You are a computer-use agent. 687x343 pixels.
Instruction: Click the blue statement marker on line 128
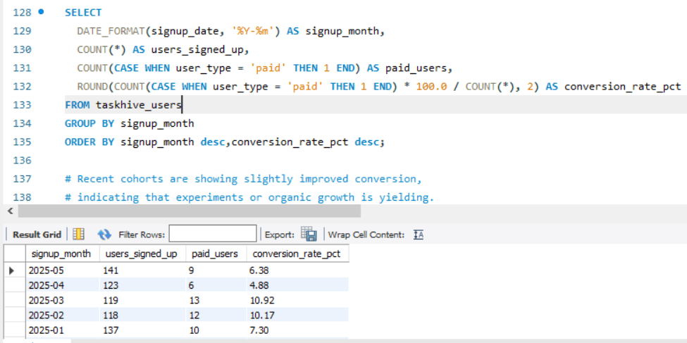click(41, 12)
